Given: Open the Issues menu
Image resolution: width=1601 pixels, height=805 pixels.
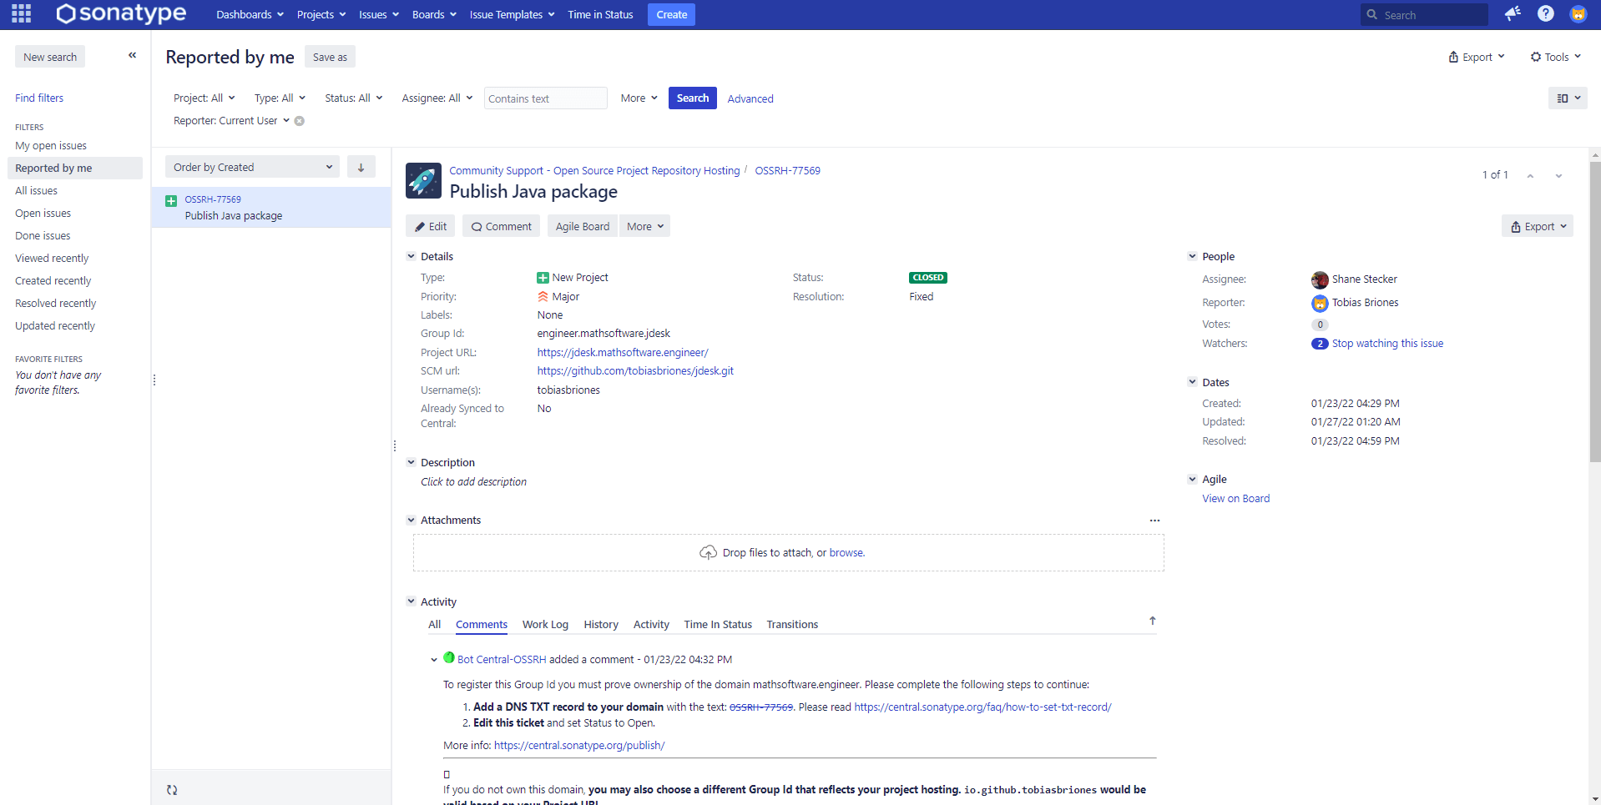Looking at the screenshot, I should [379, 14].
